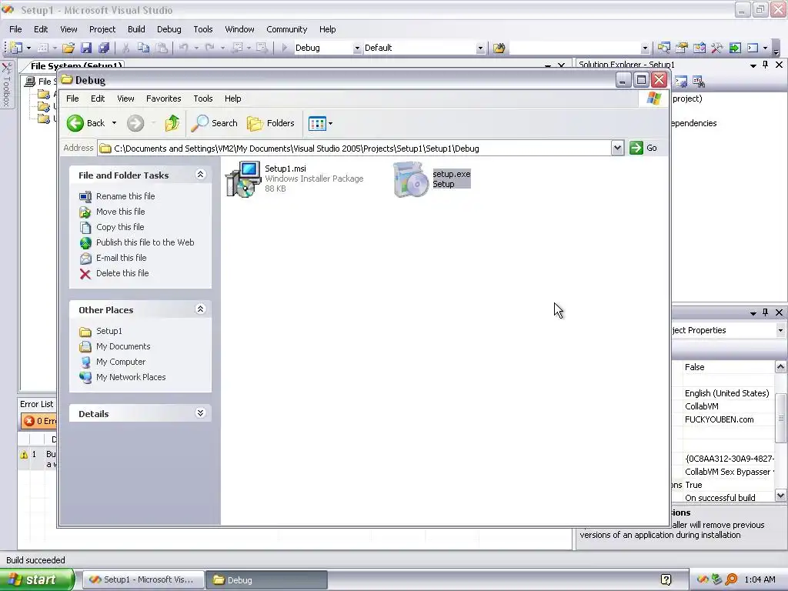Viewport: 788px width, 591px height.
Task: Select File System (Setup1) tab
Action: pyautogui.click(x=76, y=65)
